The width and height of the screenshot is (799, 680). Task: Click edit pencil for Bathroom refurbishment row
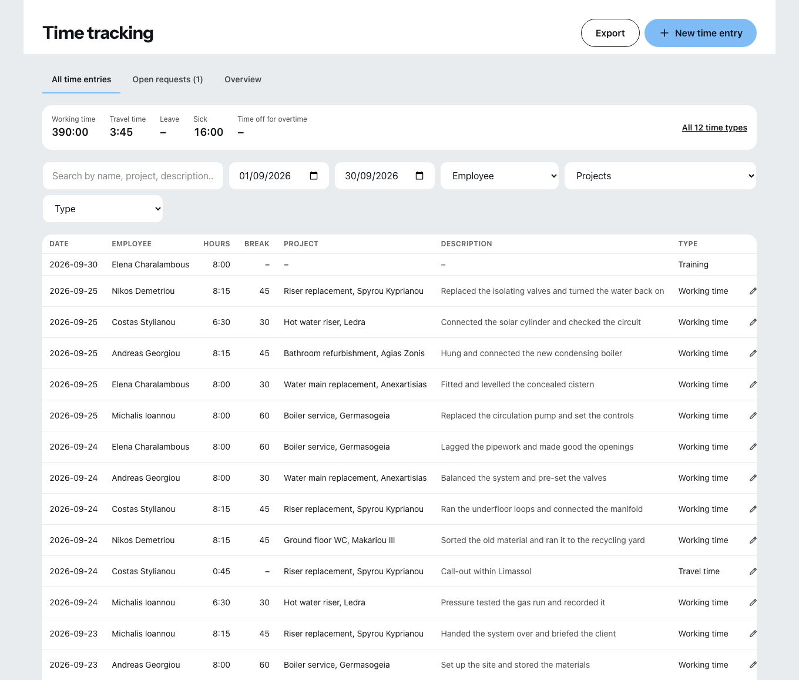tap(753, 353)
